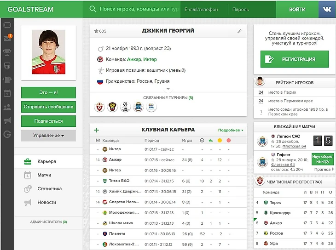
Task: Open Флотская 64 link for Легион САО
Action: [x=294, y=146]
